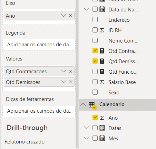This screenshot has height=149, width=156.
Task: Expand the Datas date hierarchy
Action: click(x=87, y=128)
